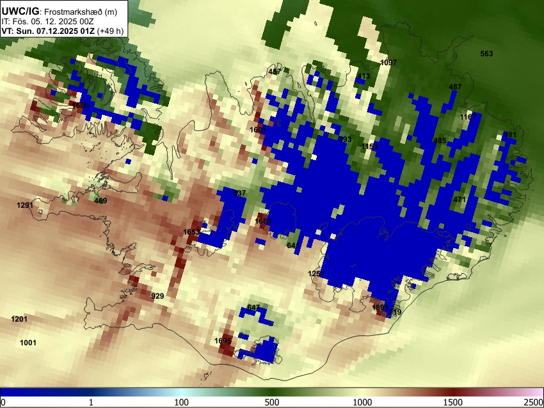The height and width of the screenshot is (408, 544).
Task: Click the 413 height label
Action: (x=364, y=76)
